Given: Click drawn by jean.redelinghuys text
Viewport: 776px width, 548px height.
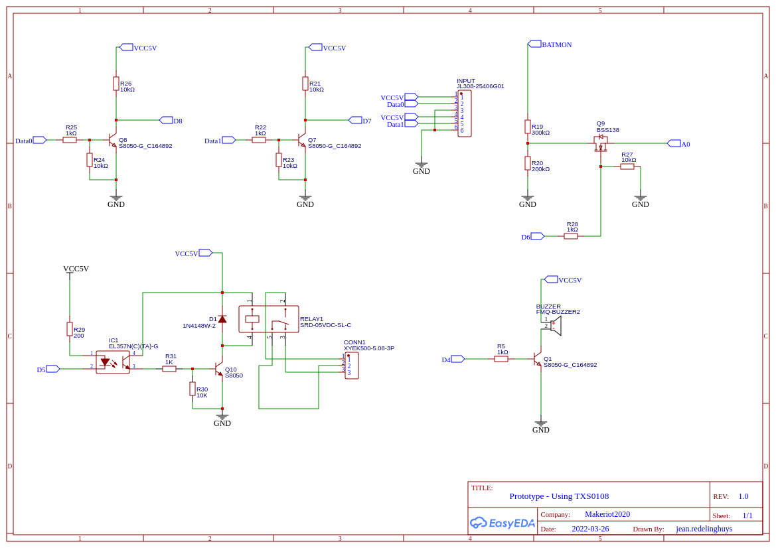Looking at the screenshot, I should click(x=704, y=529).
